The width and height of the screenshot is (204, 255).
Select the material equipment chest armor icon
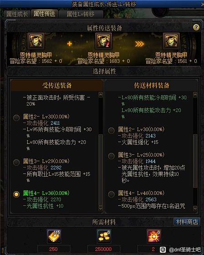tap(104, 41)
